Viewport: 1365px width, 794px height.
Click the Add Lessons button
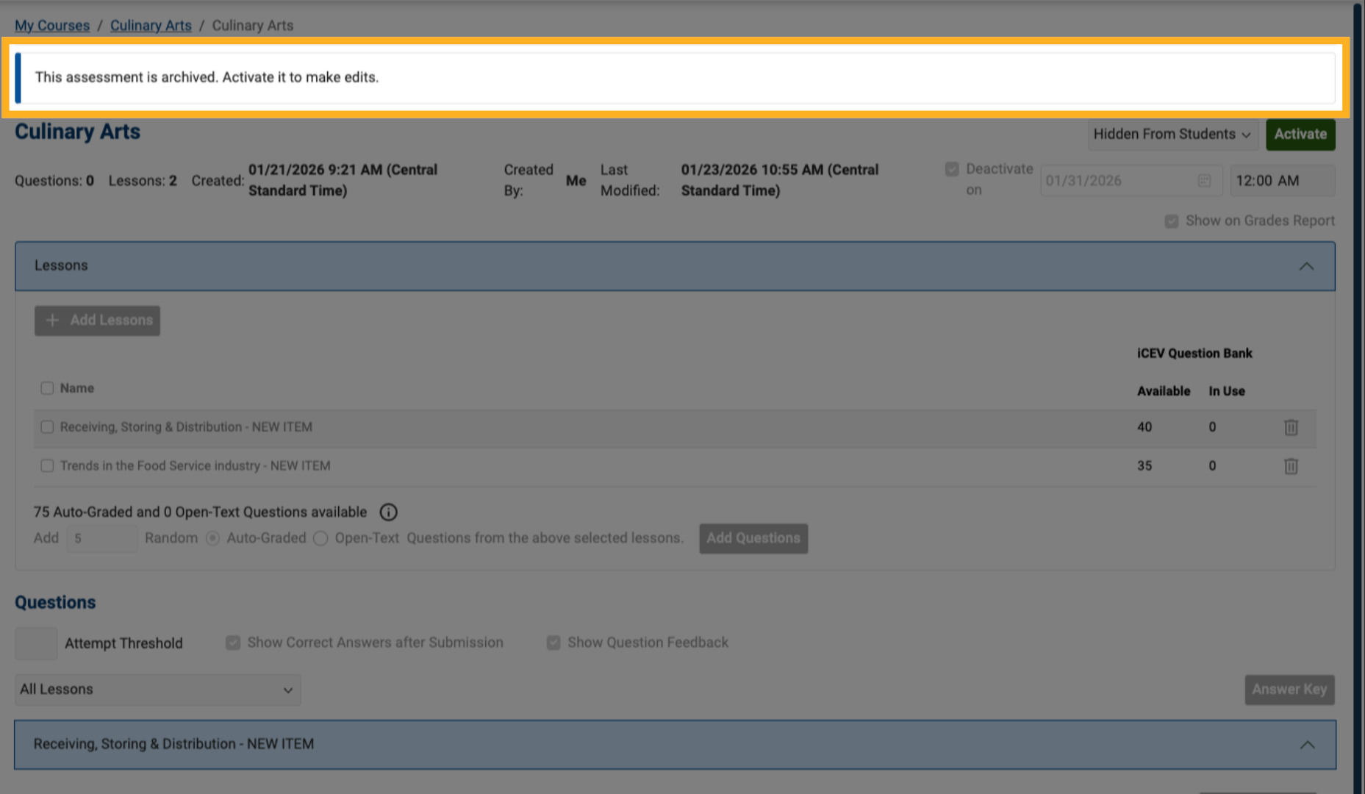click(97, 321)
